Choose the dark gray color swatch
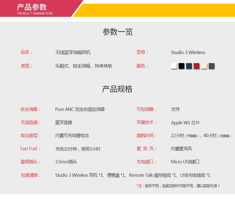The width and height of the screenshot is (235, 199). coord(211,66)
